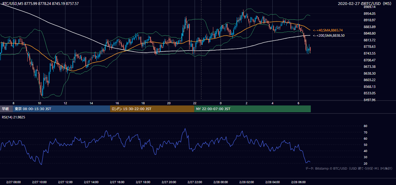Click the 200 SMA 8838.50 label
This screenshot has height=185, width=396.
328,35
